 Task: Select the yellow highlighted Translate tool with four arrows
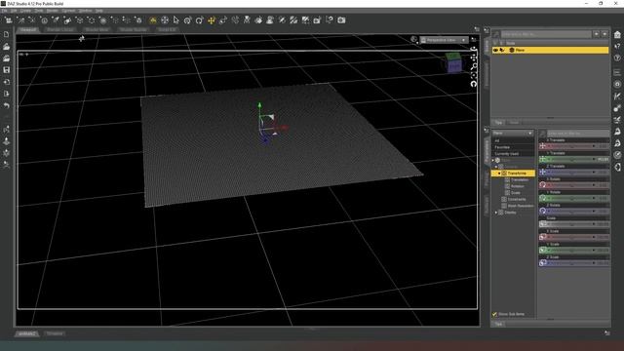[x=212, y=19]
